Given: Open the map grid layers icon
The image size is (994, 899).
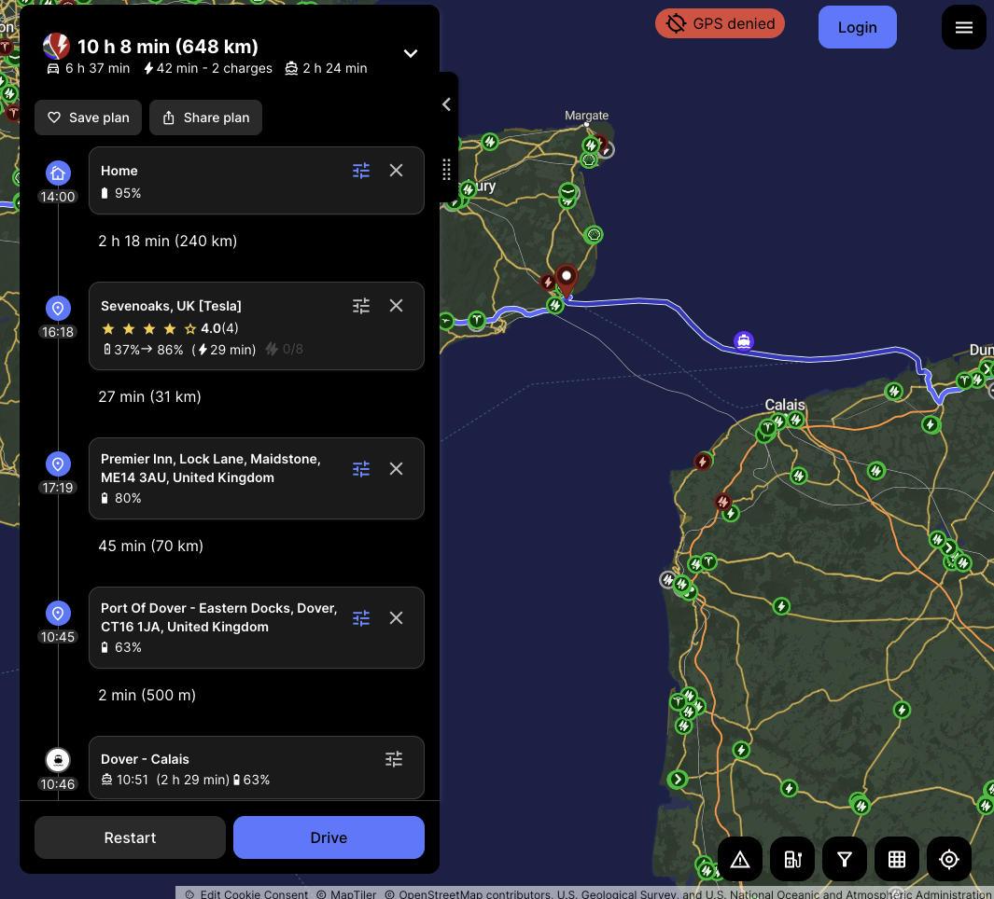Looking at the screenshot, I should (896, 860).
